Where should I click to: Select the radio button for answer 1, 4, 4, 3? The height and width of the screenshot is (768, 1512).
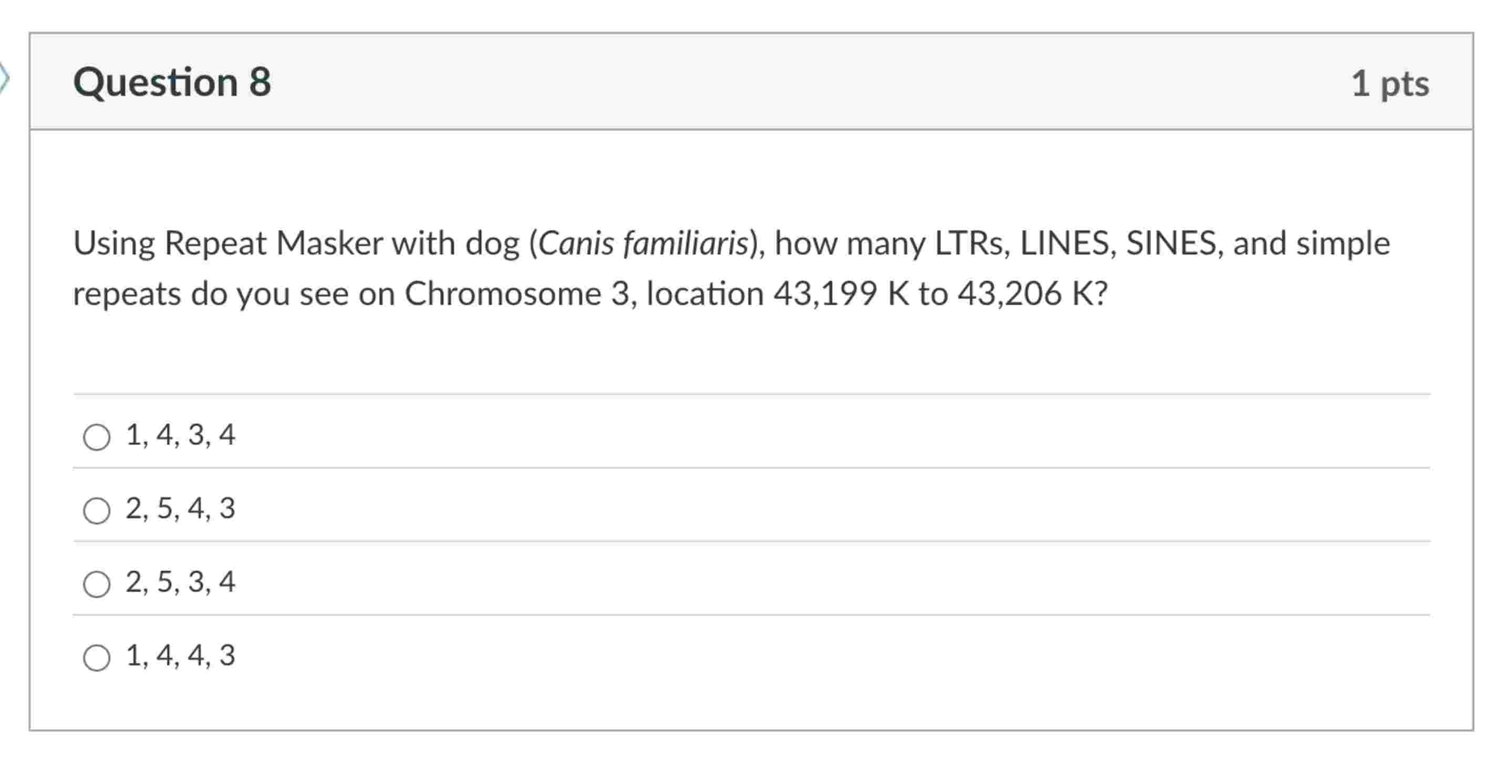(97, 657)
